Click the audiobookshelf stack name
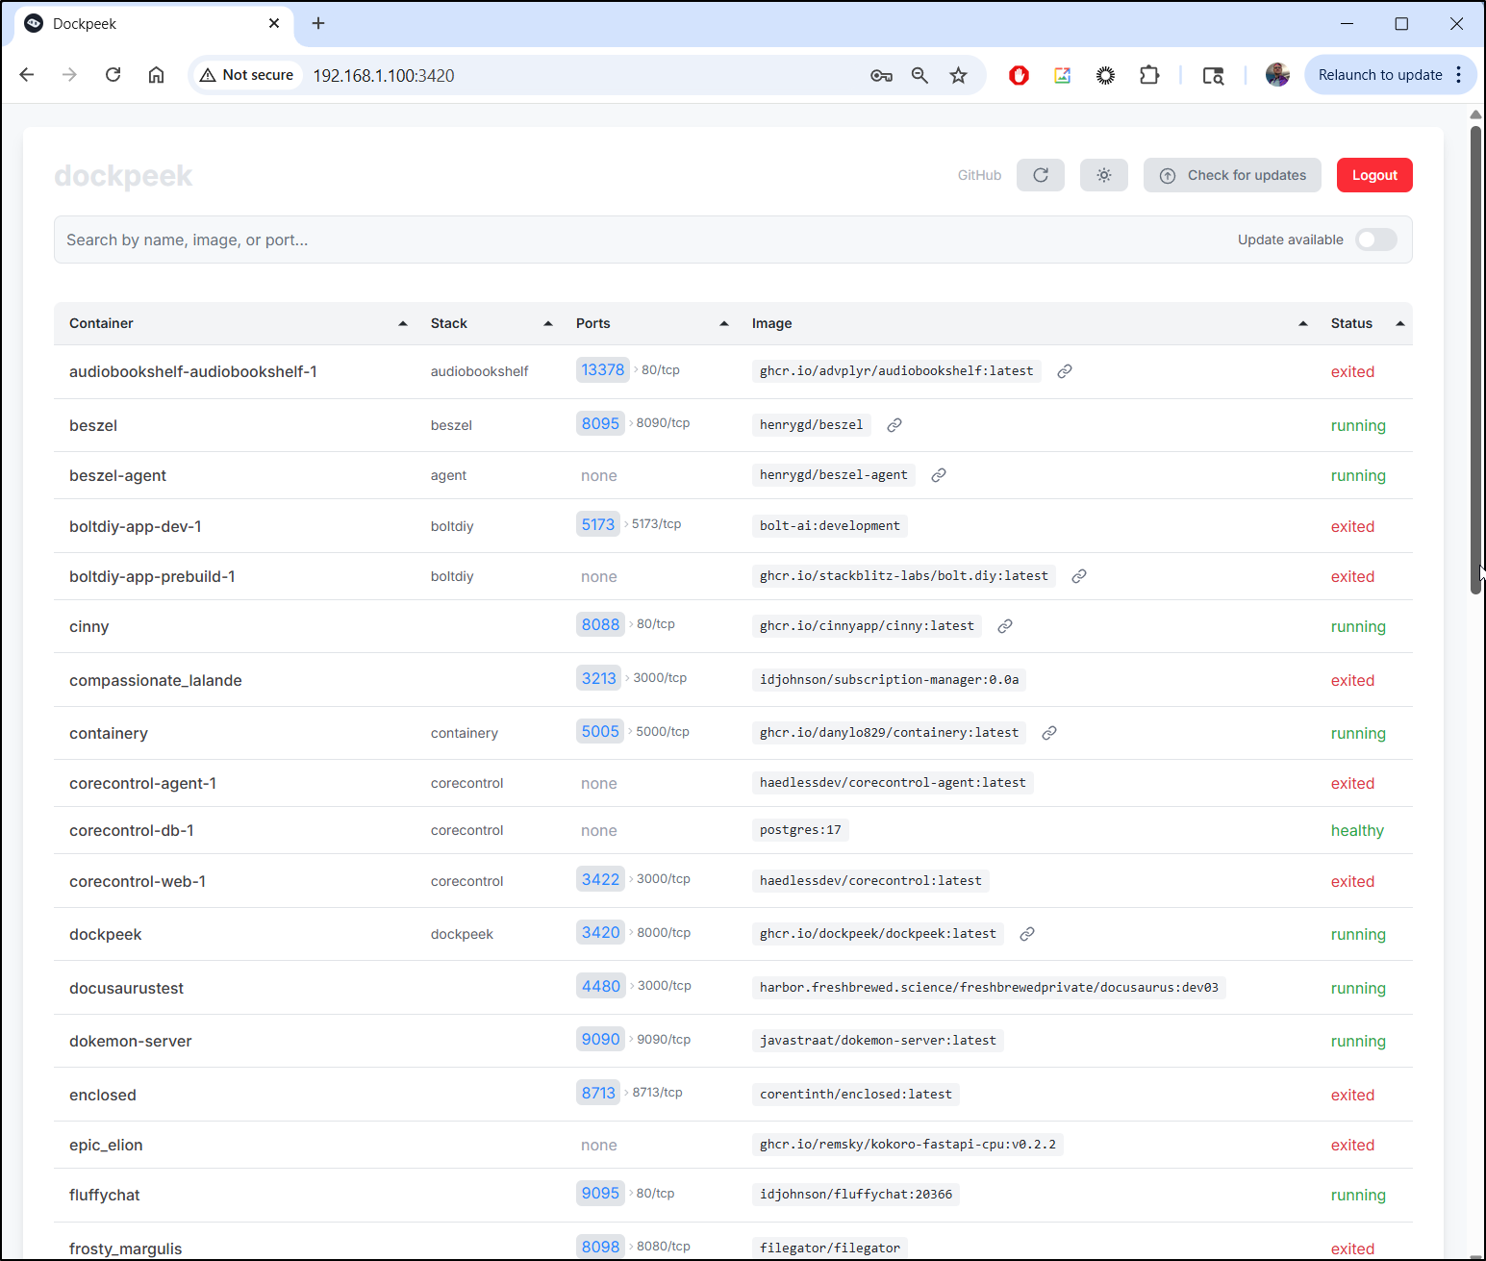The width and height of the screenshot is (1486, 1261). pos(479,371)
